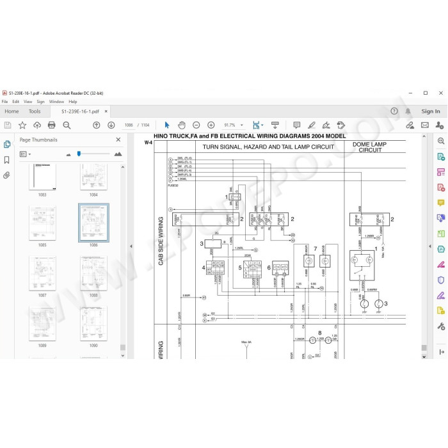Viewport: 448px width, 448px height.
Task: Go to the previous page
Action: click(x=97, y=125)
